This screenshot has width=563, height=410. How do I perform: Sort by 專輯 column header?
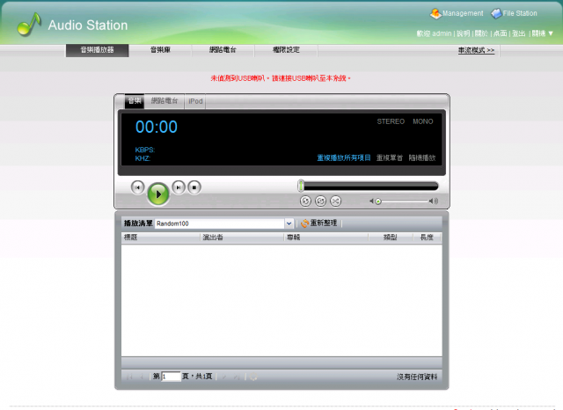click(x=326, y=238)
